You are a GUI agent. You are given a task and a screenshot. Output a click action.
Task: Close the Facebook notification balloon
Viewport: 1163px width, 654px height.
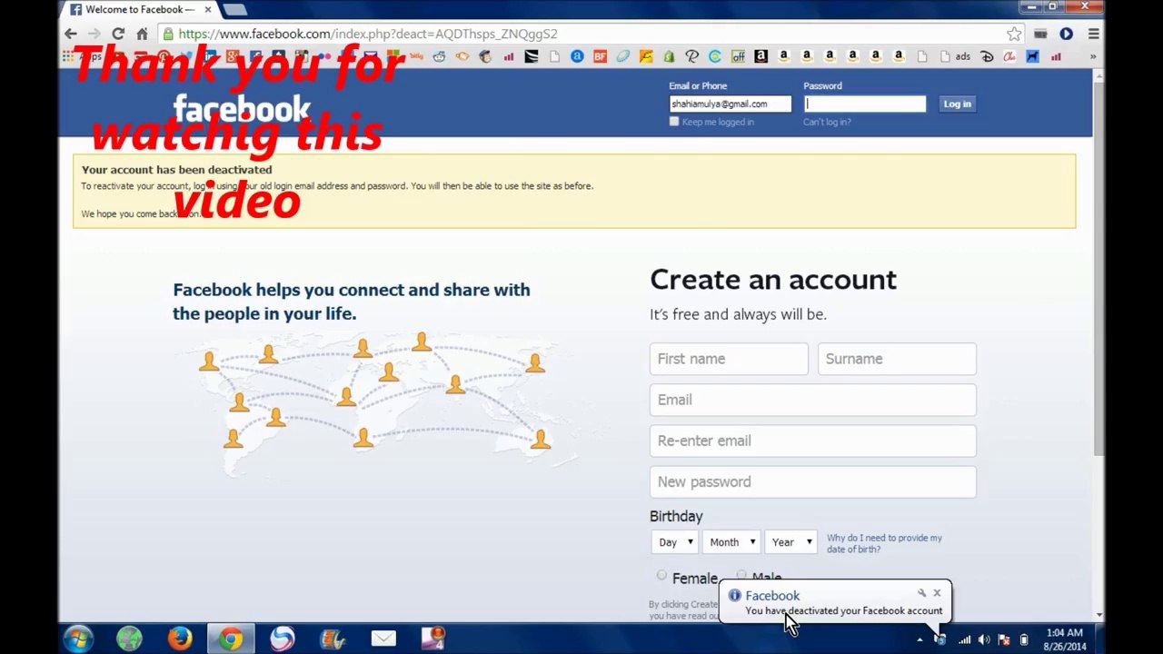point(937,593)
